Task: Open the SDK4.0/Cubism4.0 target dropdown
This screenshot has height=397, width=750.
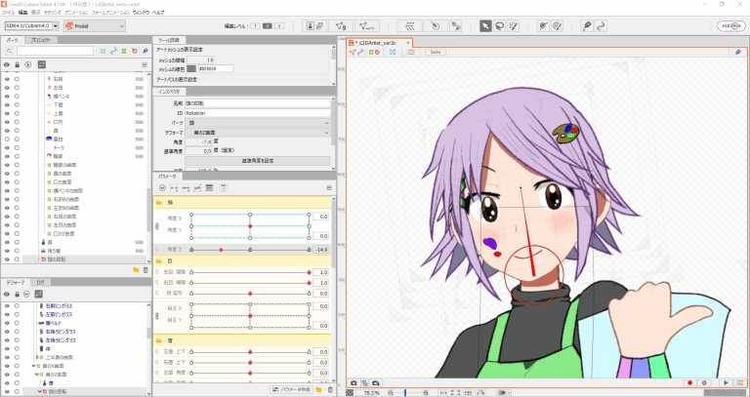Action: [31, 25]
